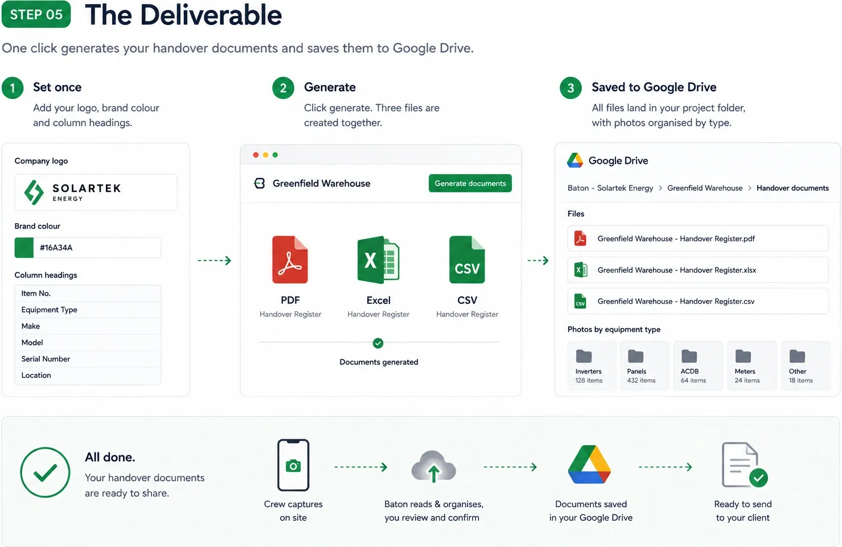Click the Greenfield Warehouse window title
Image resolution: width=842 pixels, height=547 pixels.
coord(321,183)
